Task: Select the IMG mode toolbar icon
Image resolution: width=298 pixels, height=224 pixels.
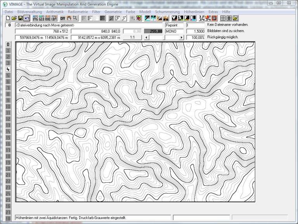Action: click(x=35, y=18)
